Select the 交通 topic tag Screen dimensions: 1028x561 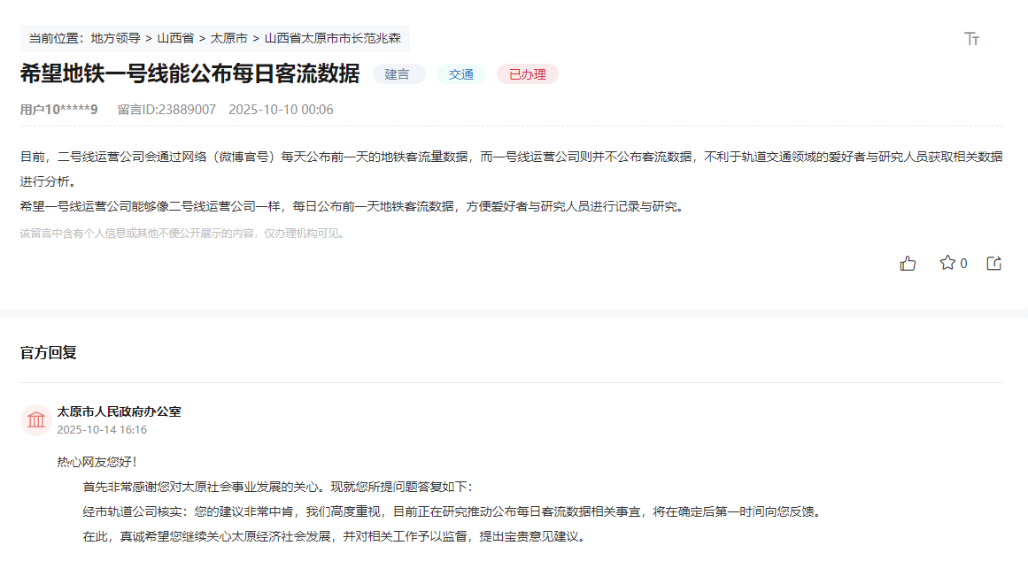460,75
